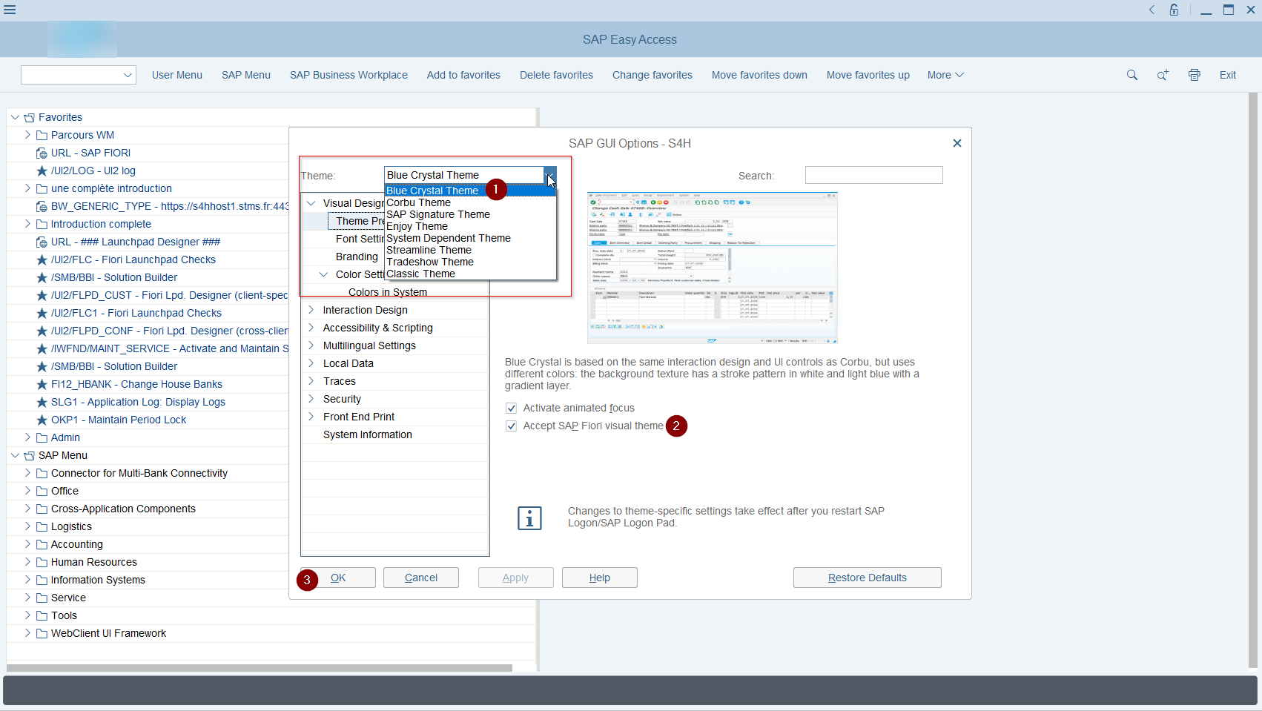Click the star icon for /UI2/FLC Fiori Launchpad Checks
Image resolution: width=1262 pixels, height=711 pixels.
point(42,259)
